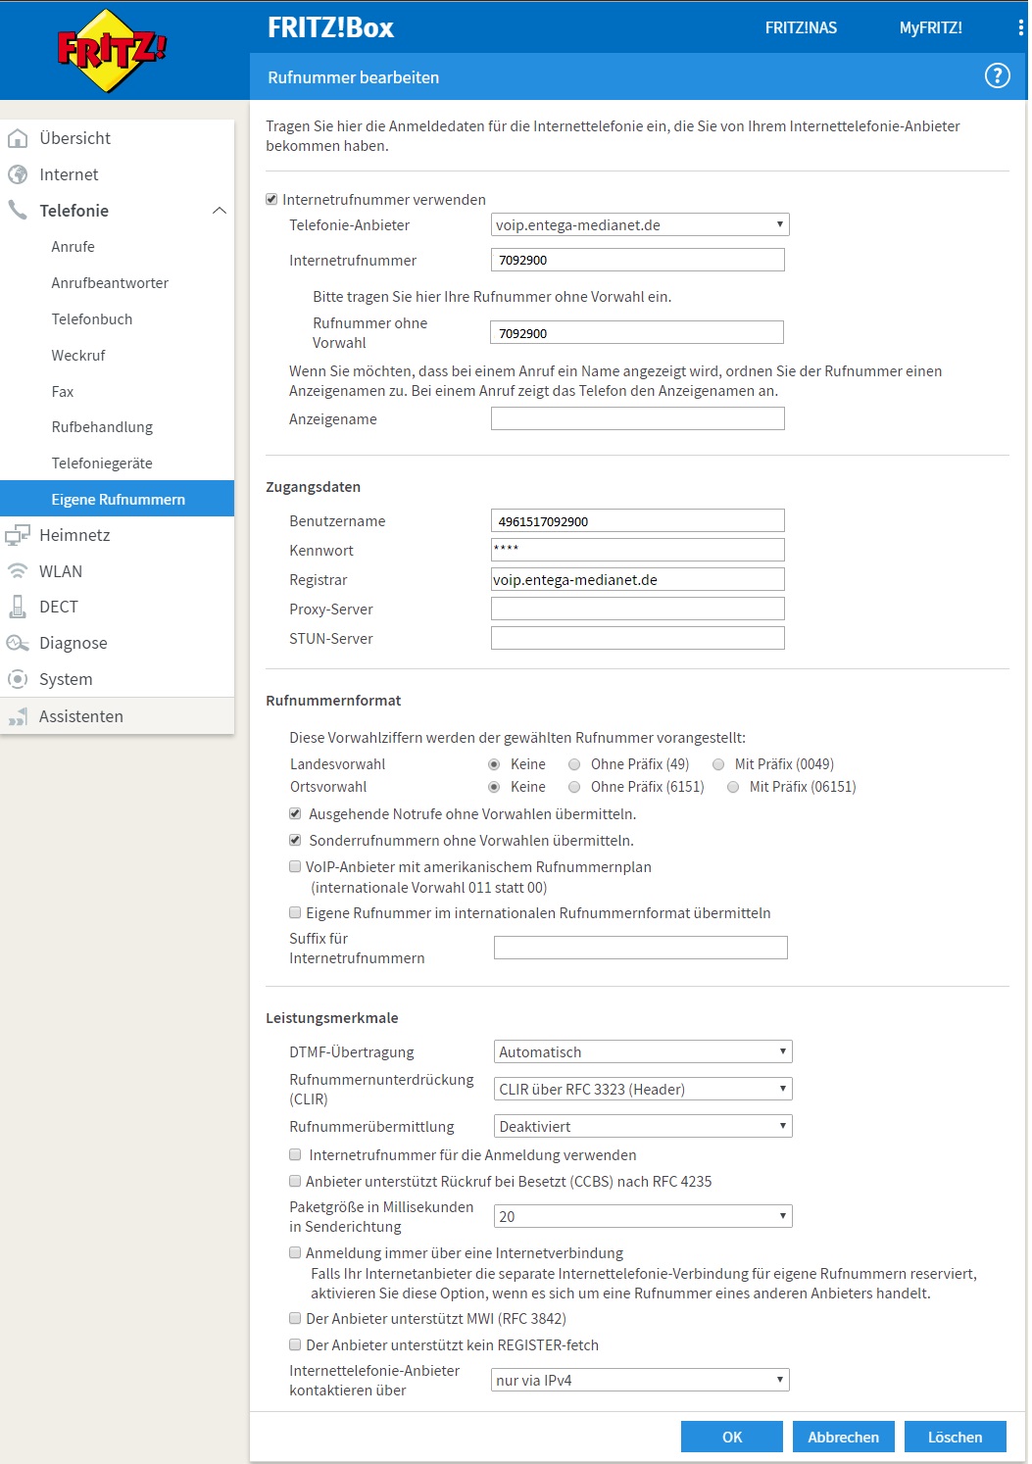Click the Kennwort input field
This screenshot has width=1032, height=1464.
tap(638, 550)
